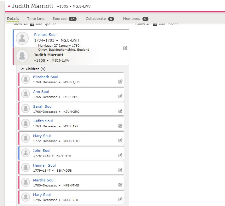Open the Memories tab
The image size is (225, 206).
point(136,19)
